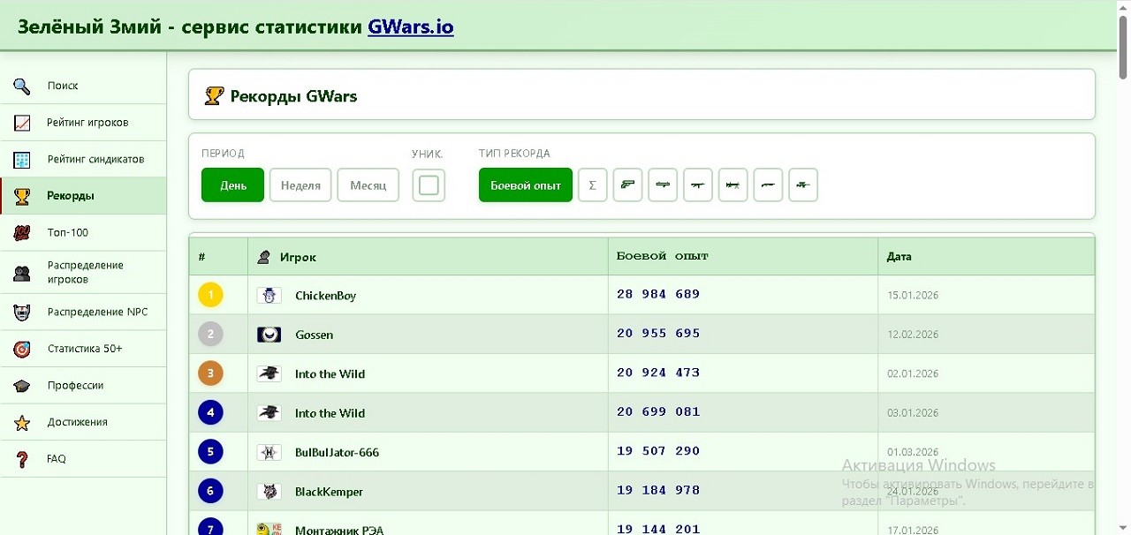Open Рейтинг игроков in the sidebar
Screen dimensions: 1131x535
(x=83, y=123)
